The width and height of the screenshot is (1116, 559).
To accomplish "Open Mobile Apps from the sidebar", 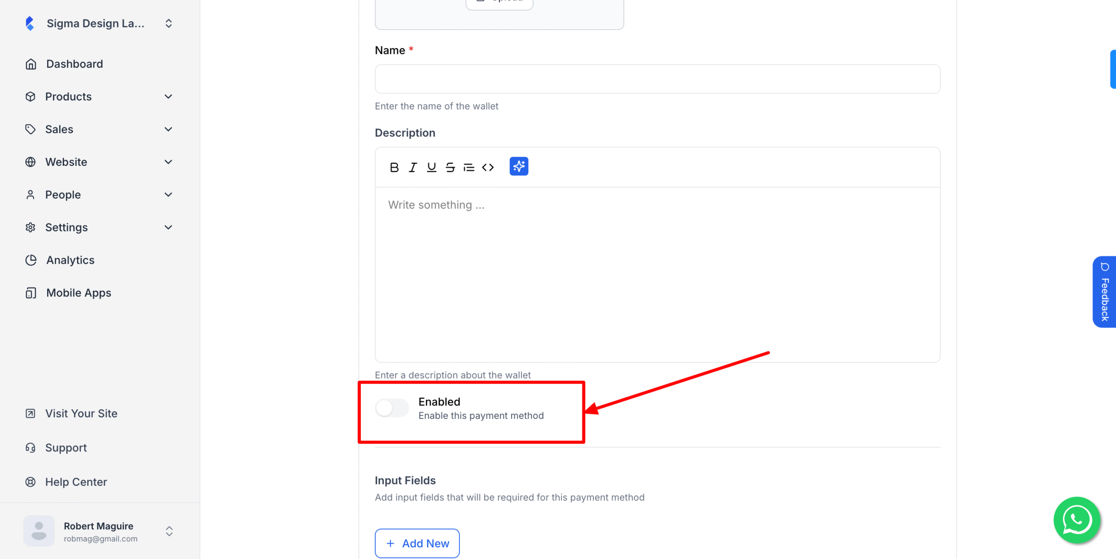I will click(x=78, y=293).
